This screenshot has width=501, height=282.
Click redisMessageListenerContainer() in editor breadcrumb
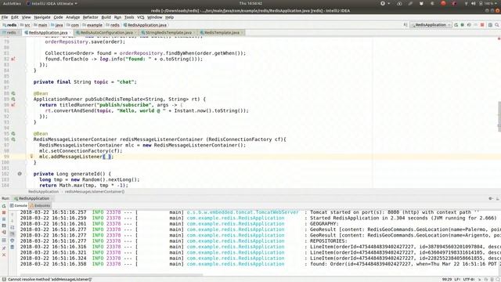95,191
